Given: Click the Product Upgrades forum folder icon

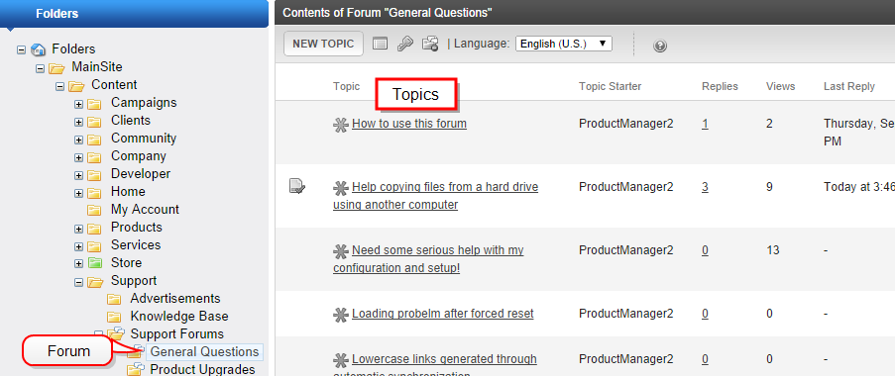Looking at the screenshot, I should click(x=135, y=370).
